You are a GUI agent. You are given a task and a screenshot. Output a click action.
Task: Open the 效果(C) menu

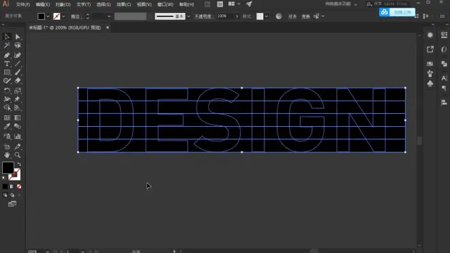click(123, 4)
